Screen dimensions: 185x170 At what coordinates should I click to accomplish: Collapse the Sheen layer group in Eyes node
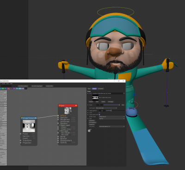[x=59, y=125]
